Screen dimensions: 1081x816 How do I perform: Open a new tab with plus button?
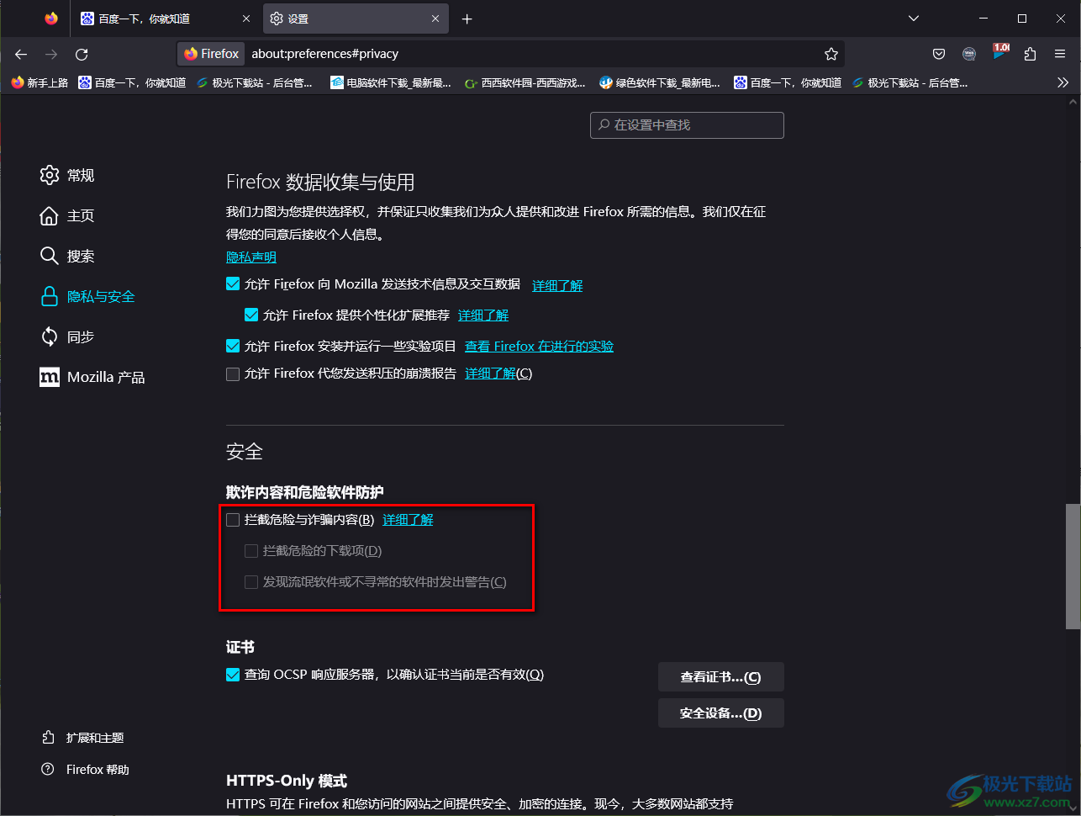[x=467, y=19]
